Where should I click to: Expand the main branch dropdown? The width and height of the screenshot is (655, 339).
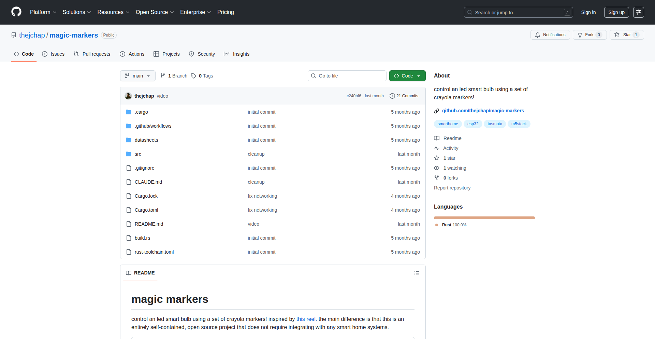(137, 76)
